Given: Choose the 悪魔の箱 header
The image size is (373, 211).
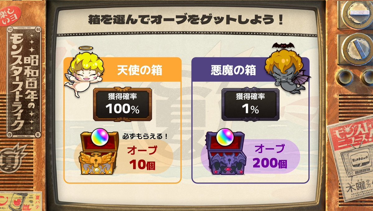Looking at the screenshot, I should 233,70.
